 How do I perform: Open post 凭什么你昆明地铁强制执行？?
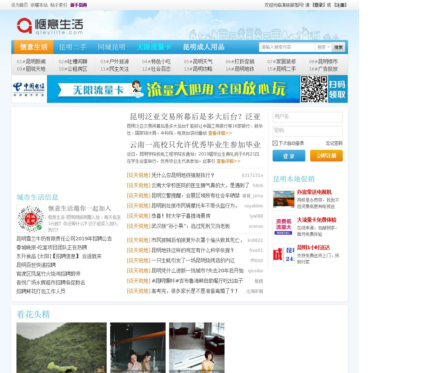pyautogui.click(x=183, y=175)
